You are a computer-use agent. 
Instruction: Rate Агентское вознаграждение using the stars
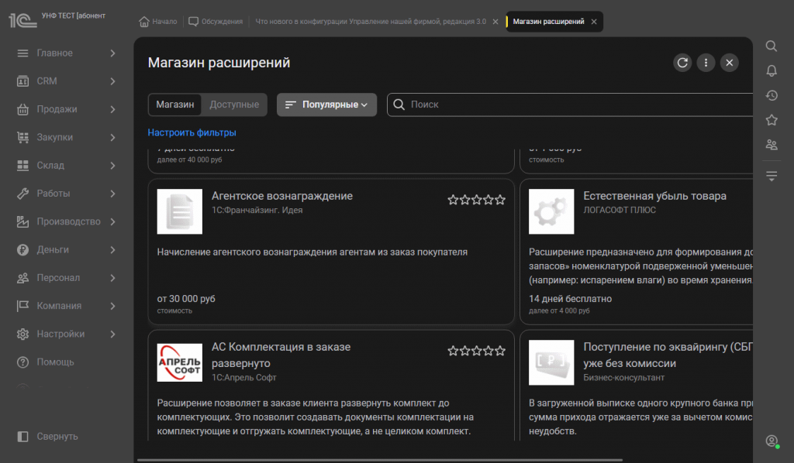click(476, 200)
